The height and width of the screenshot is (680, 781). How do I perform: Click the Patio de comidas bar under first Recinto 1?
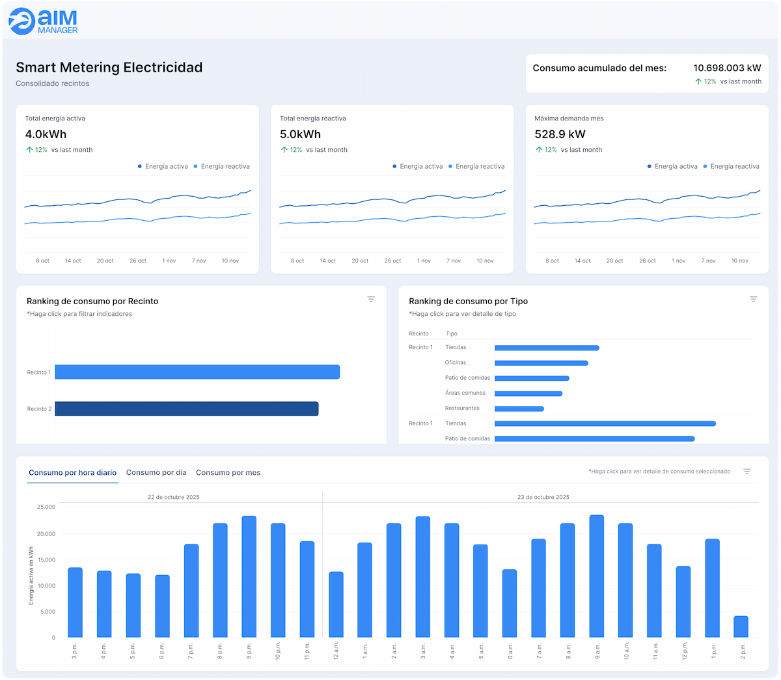[532, 378]
